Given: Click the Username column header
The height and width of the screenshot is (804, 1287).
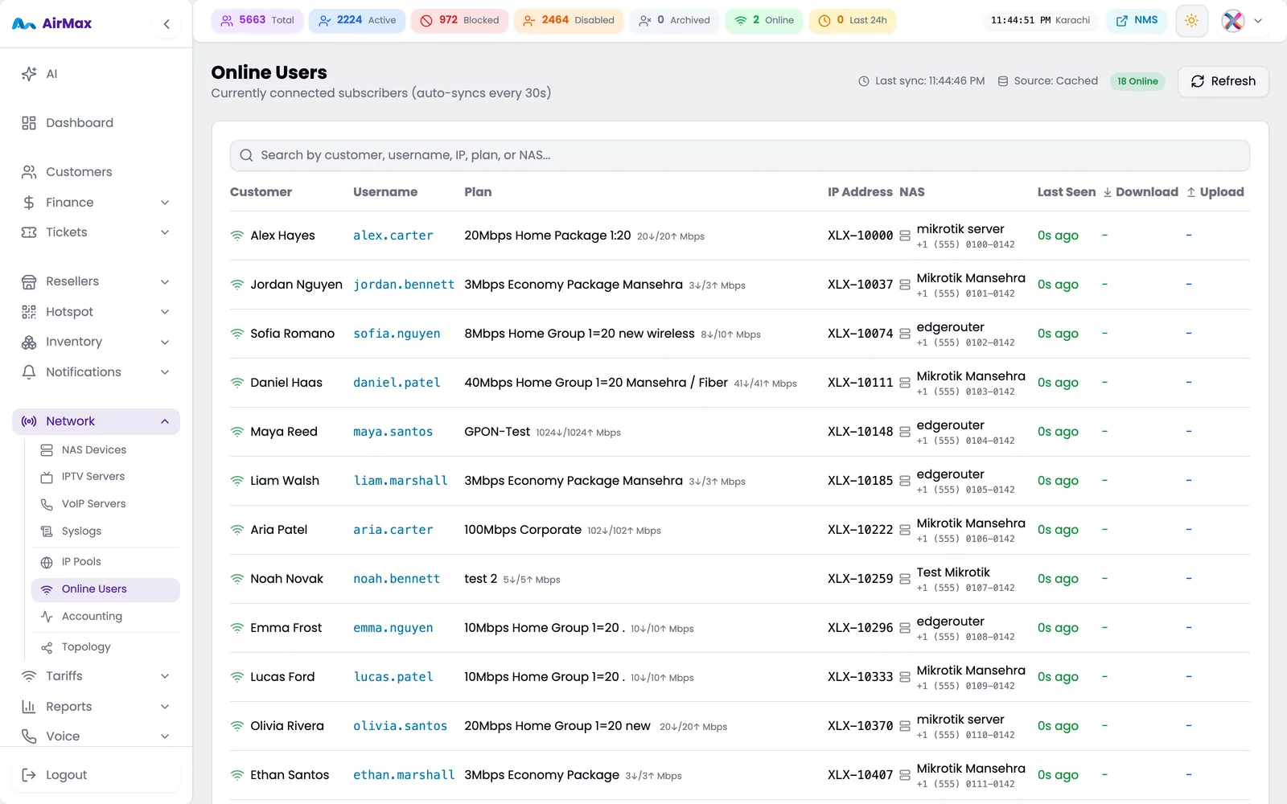Looking at the screenshot, I should click(385, 192).
